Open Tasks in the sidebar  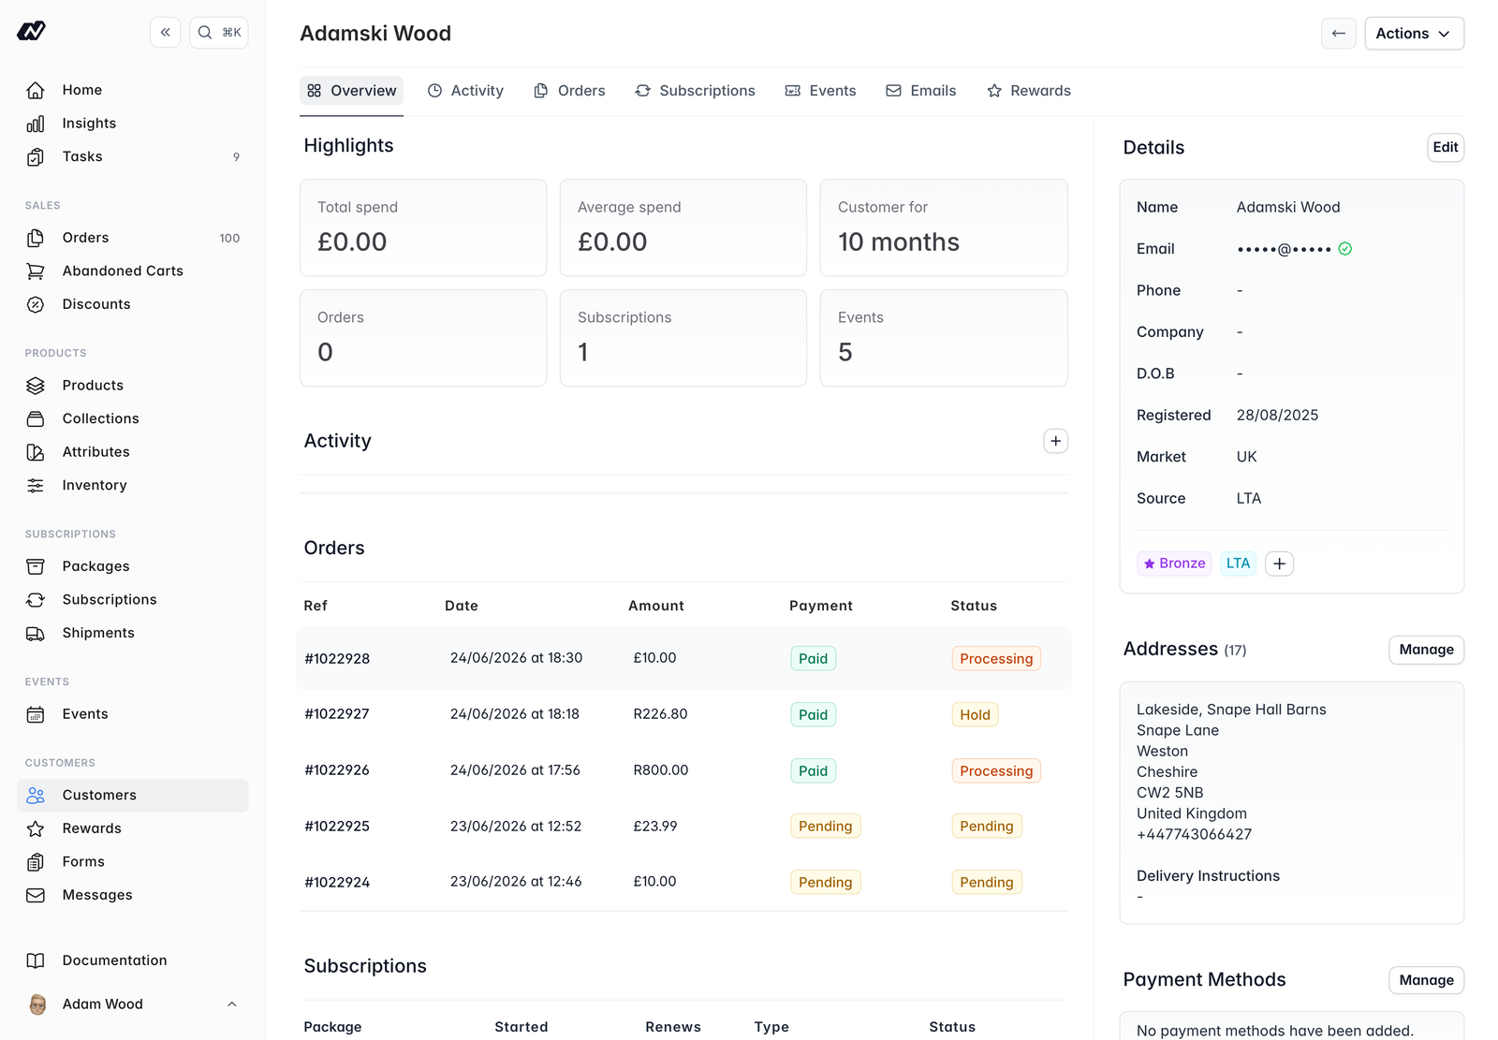click(x=133, y=157)
